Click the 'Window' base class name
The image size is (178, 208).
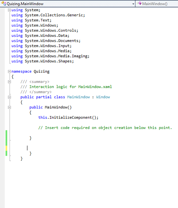tap(103, 97)
